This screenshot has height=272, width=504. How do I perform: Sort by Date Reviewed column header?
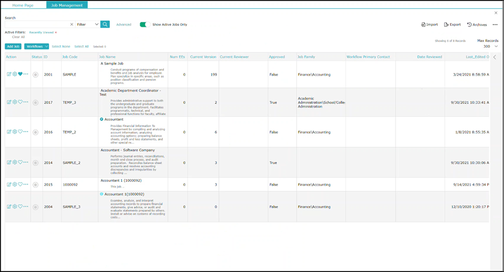430,57
